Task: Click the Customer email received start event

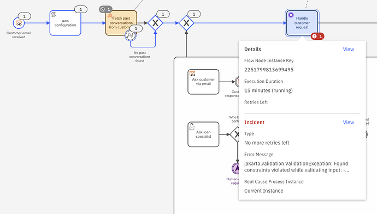Action: pos(19,23)
